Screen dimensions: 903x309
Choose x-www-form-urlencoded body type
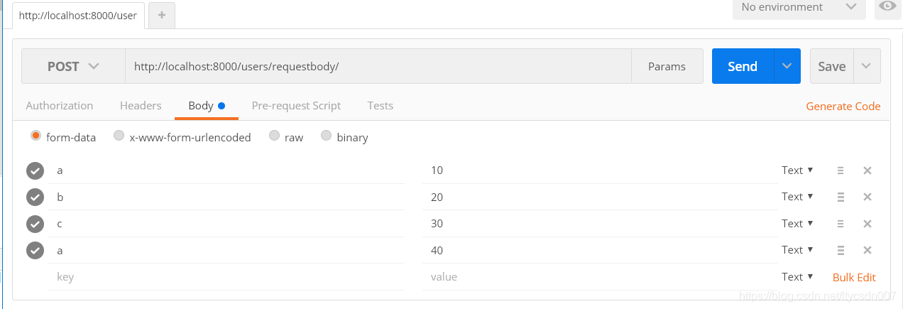[x=119, y=136]
